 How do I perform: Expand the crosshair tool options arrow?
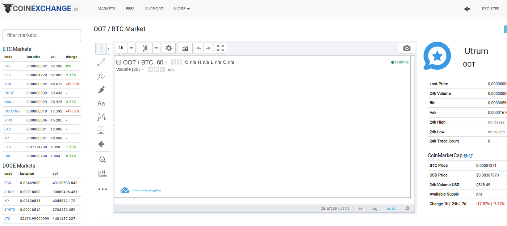109,48
